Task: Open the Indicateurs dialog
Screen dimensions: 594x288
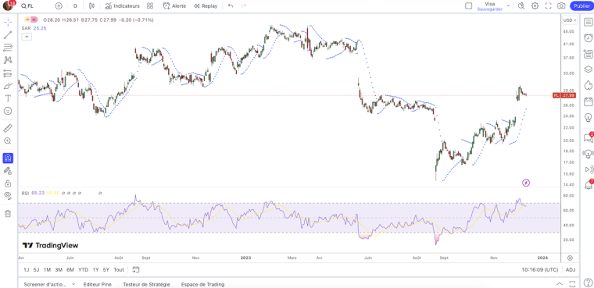Action: [x=123, y=6]
